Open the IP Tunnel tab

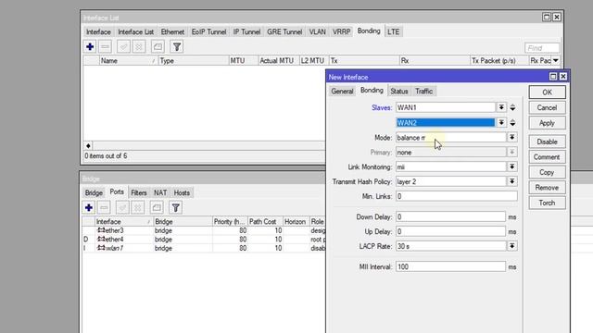click(x=246, y=32)
